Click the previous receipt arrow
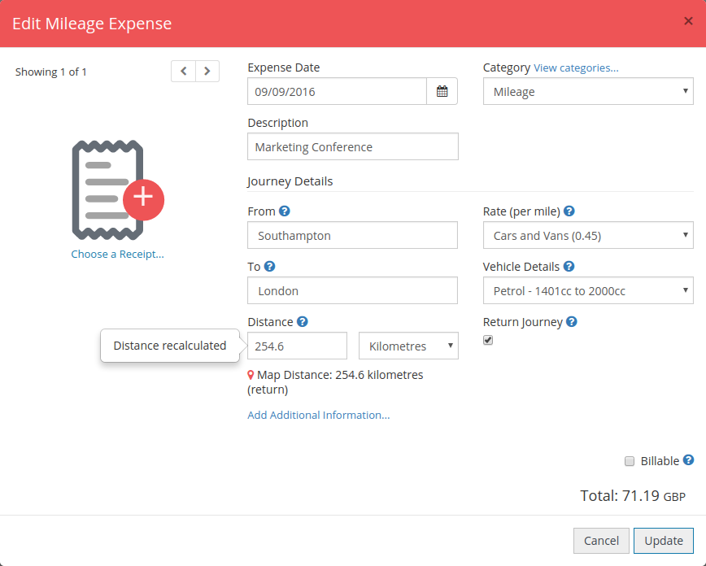The width and height of the screenshot is (706, 566). coord(183,71)
